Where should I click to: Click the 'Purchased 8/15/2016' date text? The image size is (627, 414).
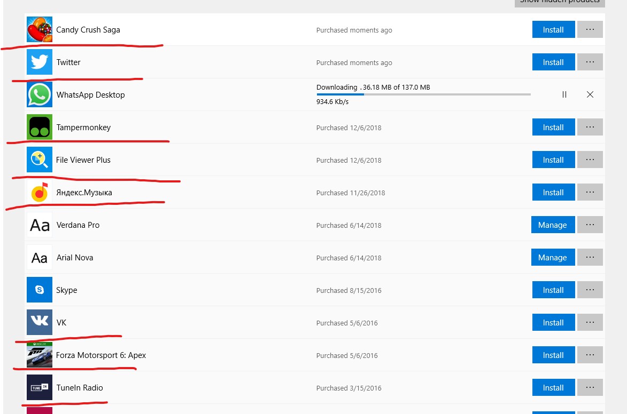click(349, 291)
